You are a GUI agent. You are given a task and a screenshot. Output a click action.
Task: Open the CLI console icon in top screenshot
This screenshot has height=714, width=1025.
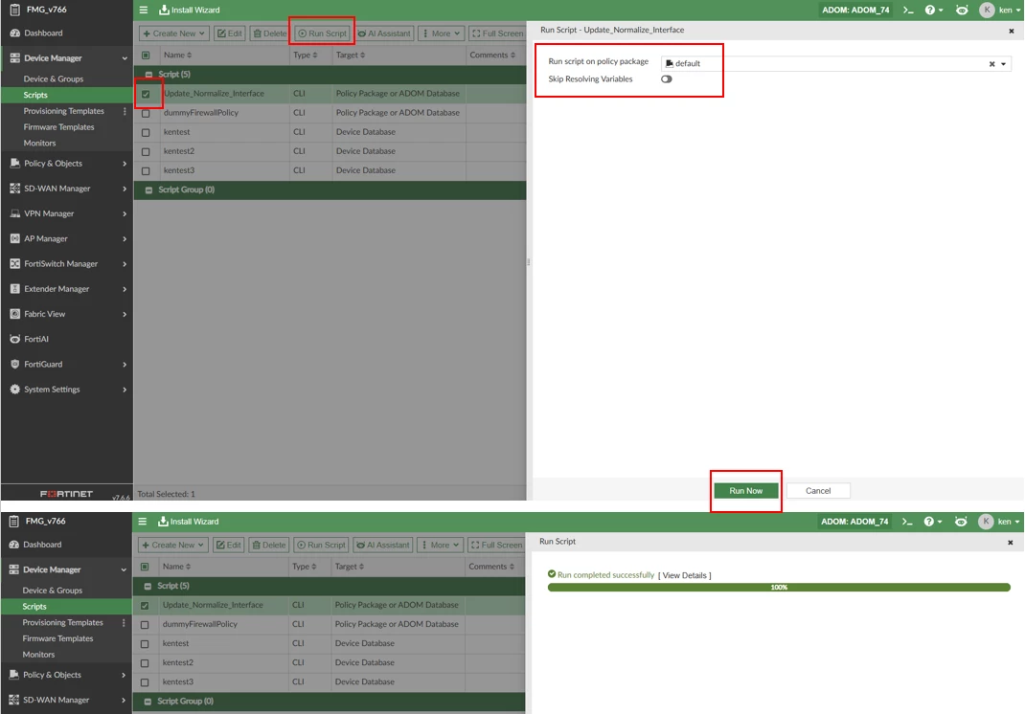click(x=908, y=10)
